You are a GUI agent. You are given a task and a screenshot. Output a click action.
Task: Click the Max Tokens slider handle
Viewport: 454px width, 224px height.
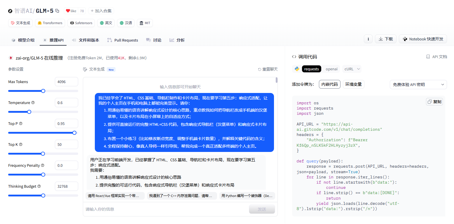point(43,91)
